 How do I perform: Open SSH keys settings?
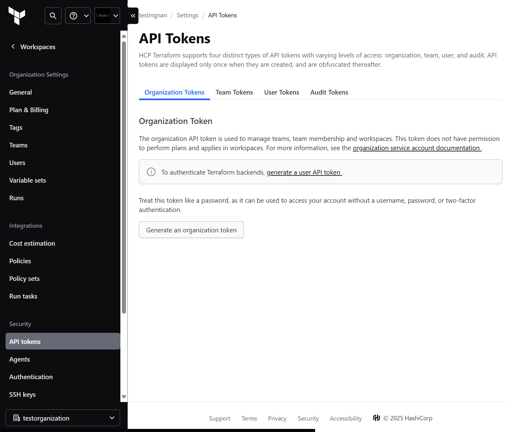coord(22,394)
